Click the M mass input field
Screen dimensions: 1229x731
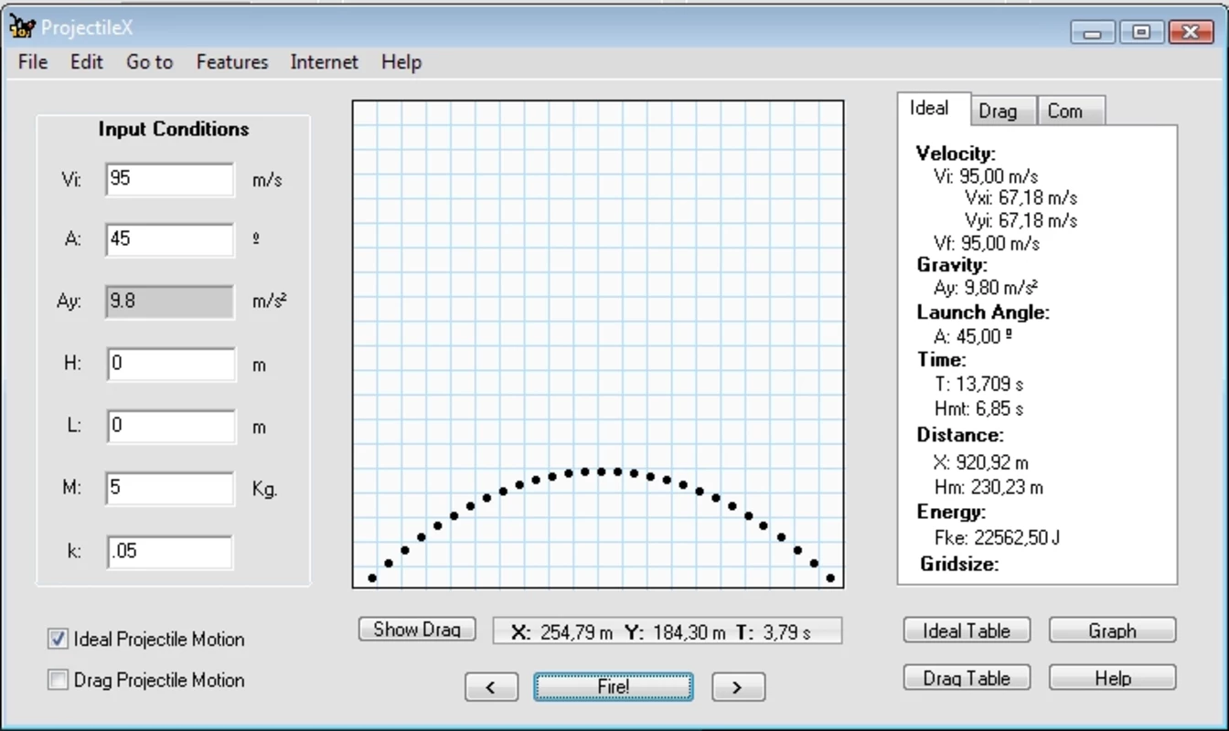170,488
